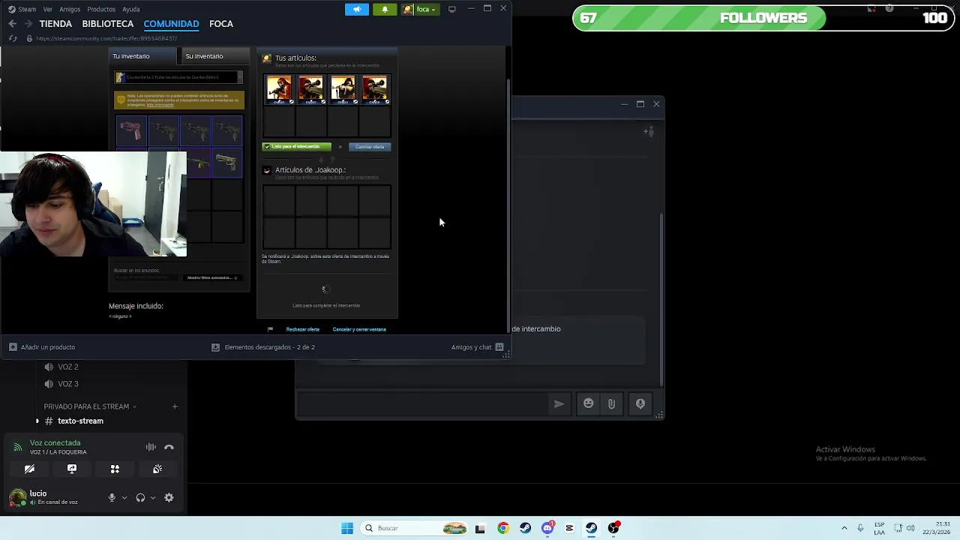Expand Mostrar filtros avanzados
Screen dimensions: 960x540
tap(211, 277)
